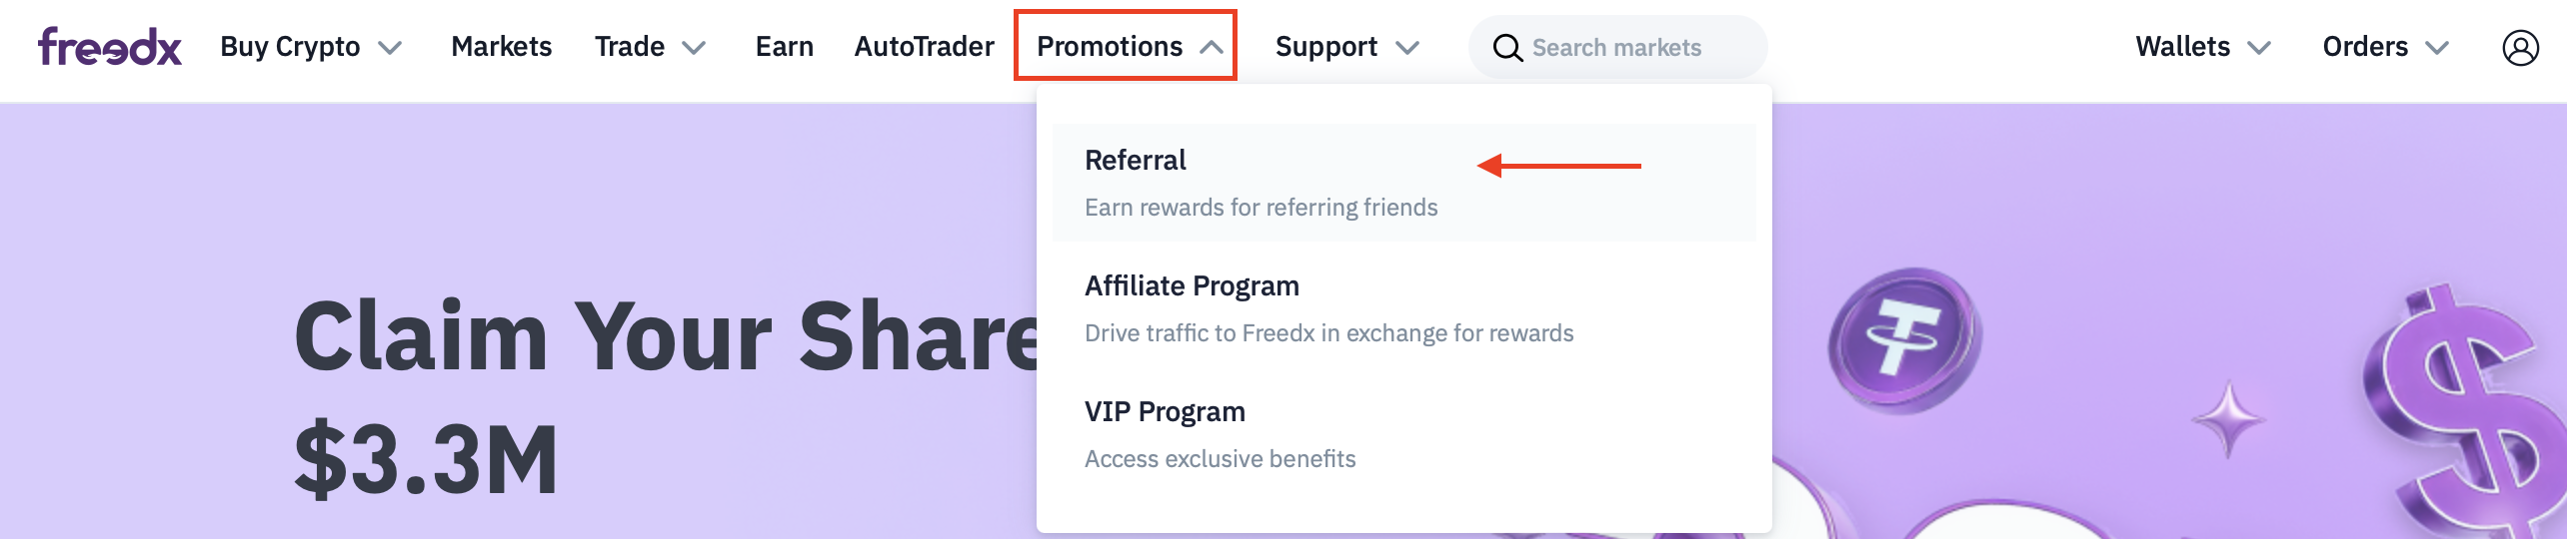Screen dimensions: 2567x539
Task: Open the Earn page
Action: pyautogui.click(x=785, y=47)
